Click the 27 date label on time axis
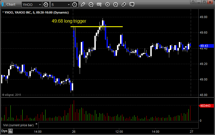This screenshot has width=215, height=135. (x=192, y=132)
